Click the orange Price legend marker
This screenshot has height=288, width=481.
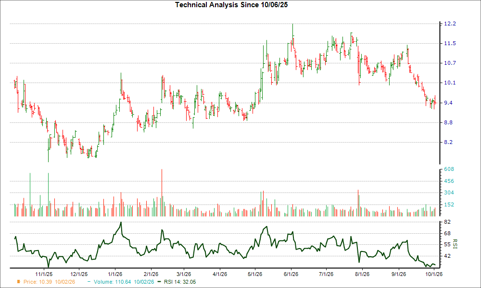(x=19, y=282)
